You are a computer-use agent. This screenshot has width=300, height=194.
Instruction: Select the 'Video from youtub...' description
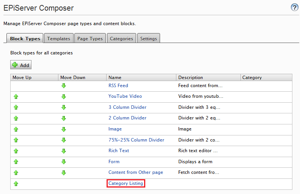pos(201,96)
